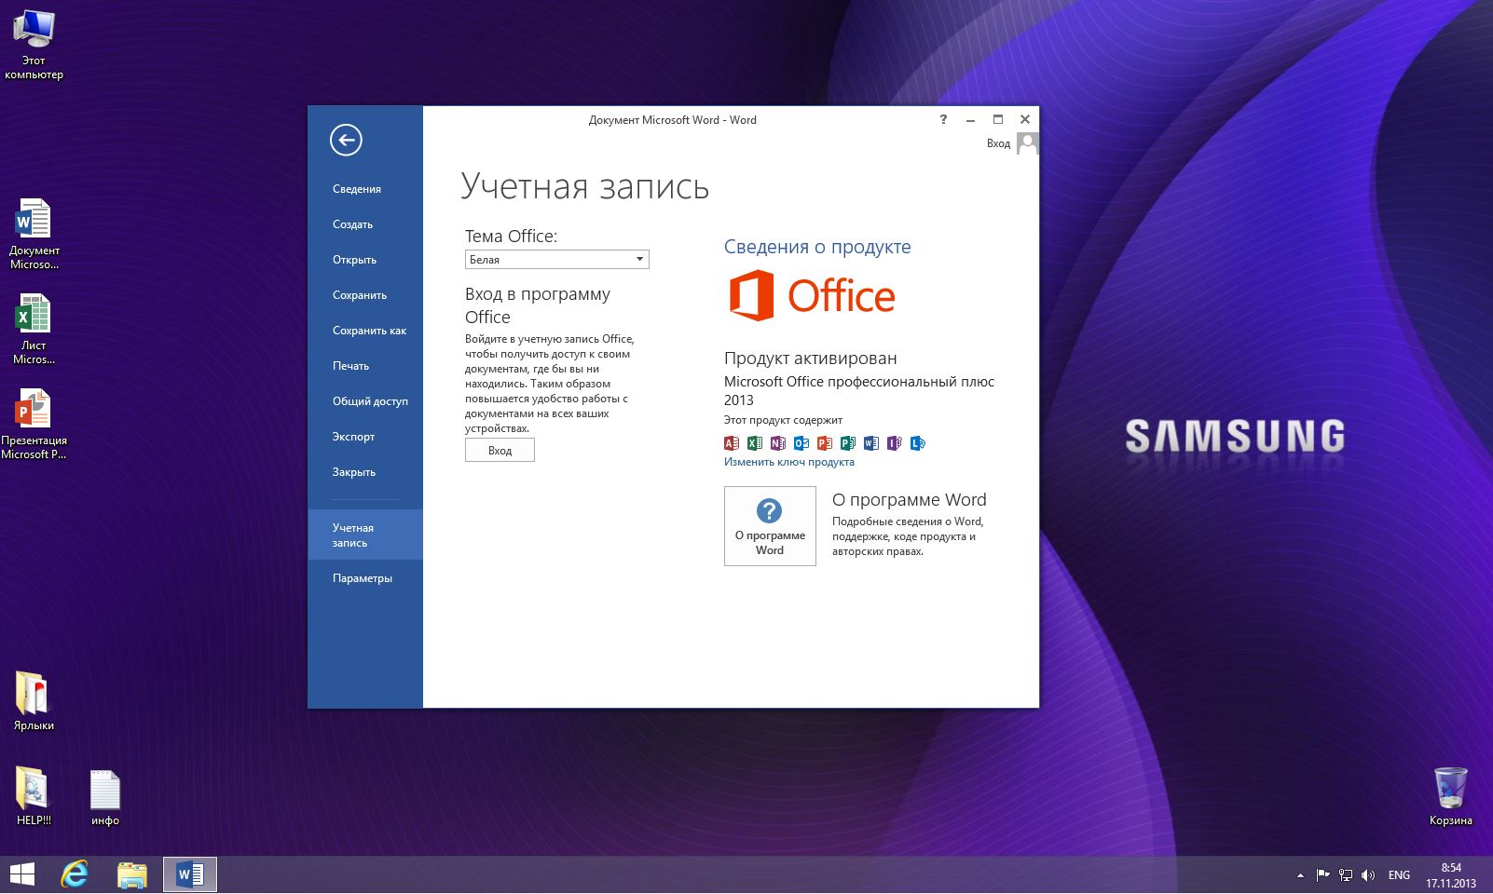Click the 'О программе Word' heading text
The width and height of the screenshot is (1493, 894).
coord(909,500)
